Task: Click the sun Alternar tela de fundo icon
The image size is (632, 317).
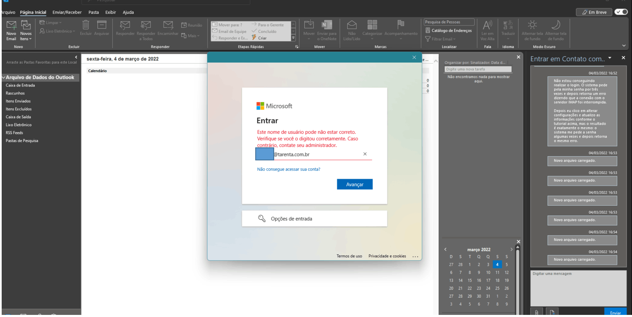Action: pyautogui.click(x=533, y=25)
